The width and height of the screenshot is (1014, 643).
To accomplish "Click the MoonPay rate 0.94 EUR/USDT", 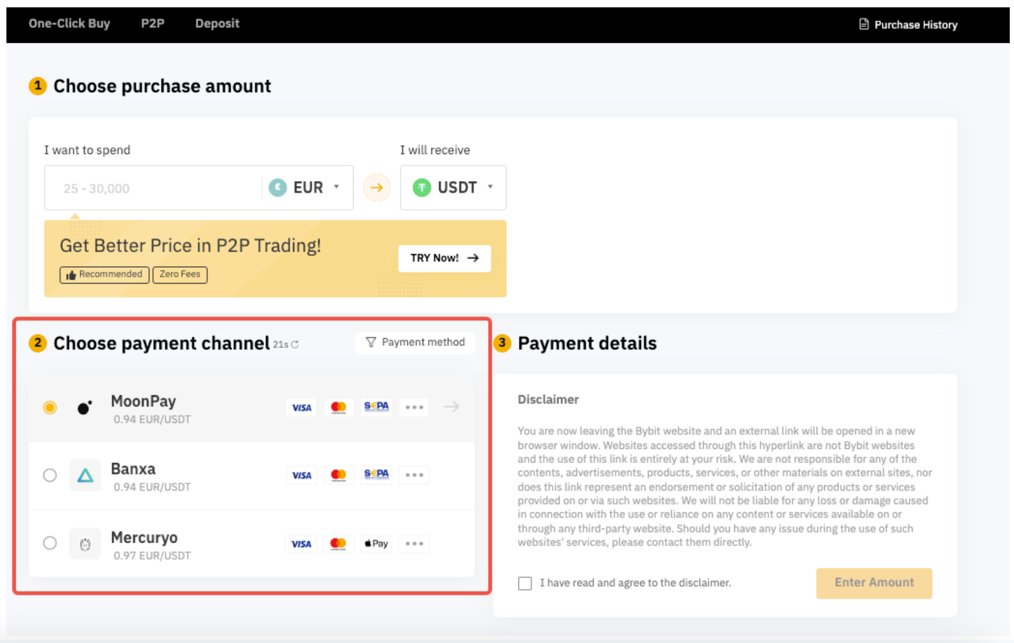I will (x=152, y=420).
